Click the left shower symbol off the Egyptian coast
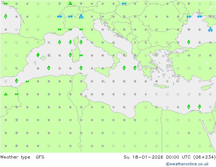The image size is (216, 167). click(x=189, y=107)
